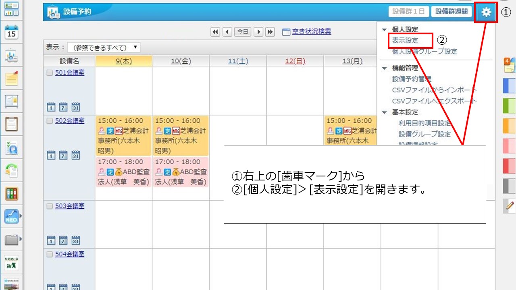
Task: Tick the 504会議室 checkbox
Action: [50, 255]
